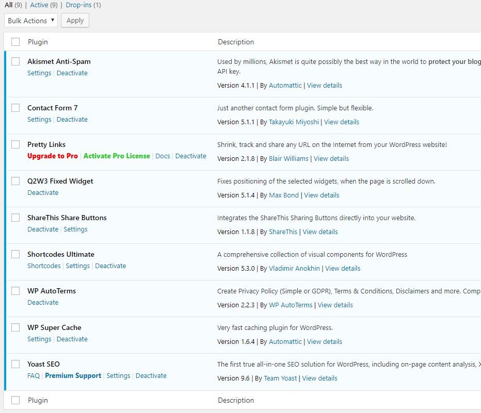
Task: Open Vladimir Anokhin author link
Action: click(294, 269)
